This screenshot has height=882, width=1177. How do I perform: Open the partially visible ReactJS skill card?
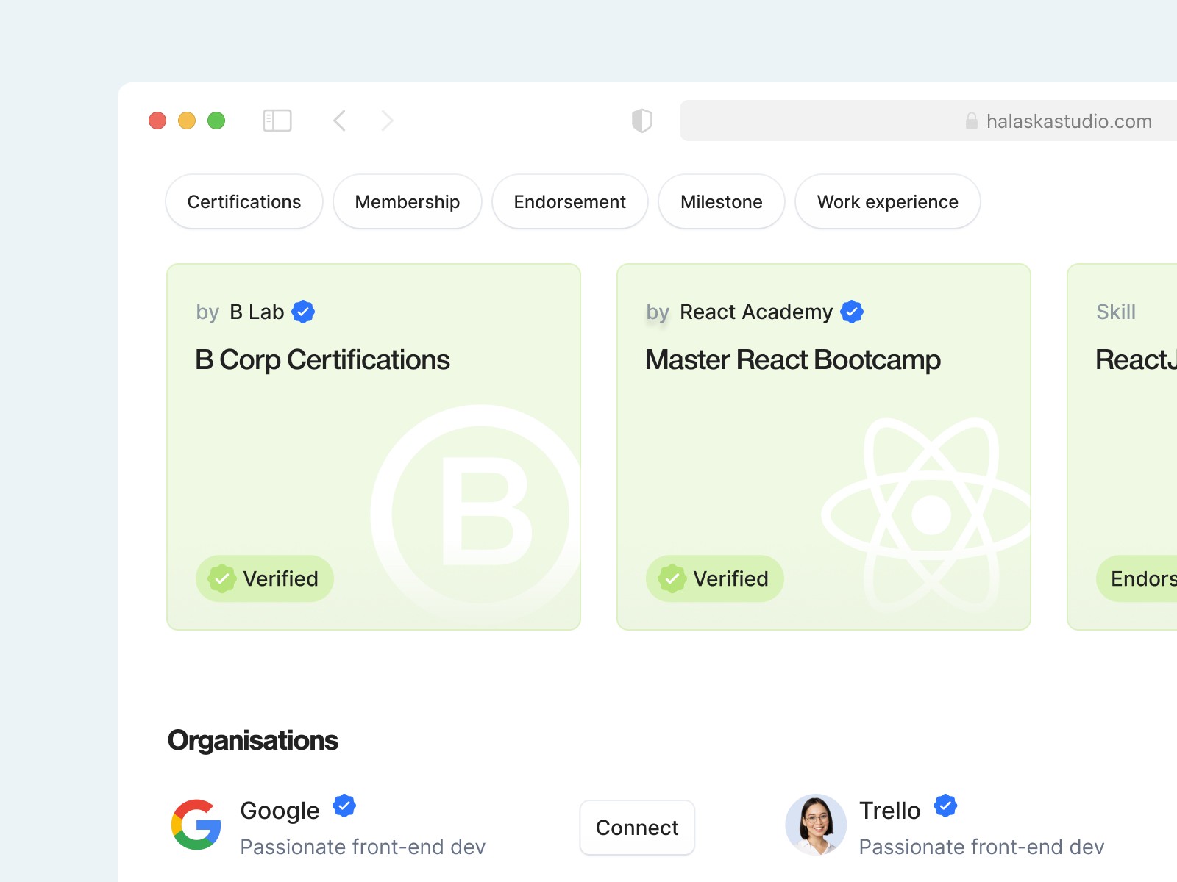1123,447
